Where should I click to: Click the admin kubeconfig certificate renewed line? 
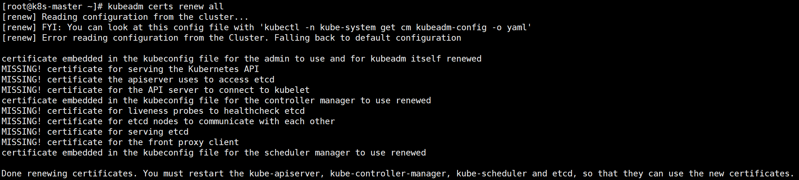coord(241,59)
